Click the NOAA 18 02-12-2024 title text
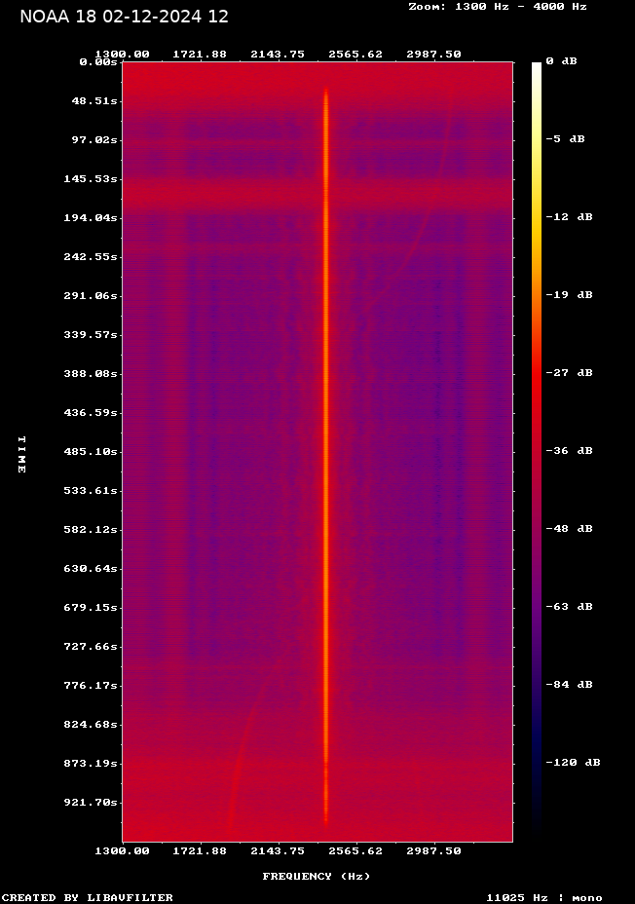This screenshot has width=635, height=904. pos(124,17)
